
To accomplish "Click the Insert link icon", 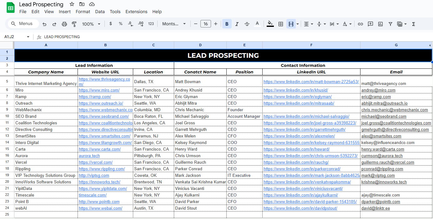I will coord(360,24).
